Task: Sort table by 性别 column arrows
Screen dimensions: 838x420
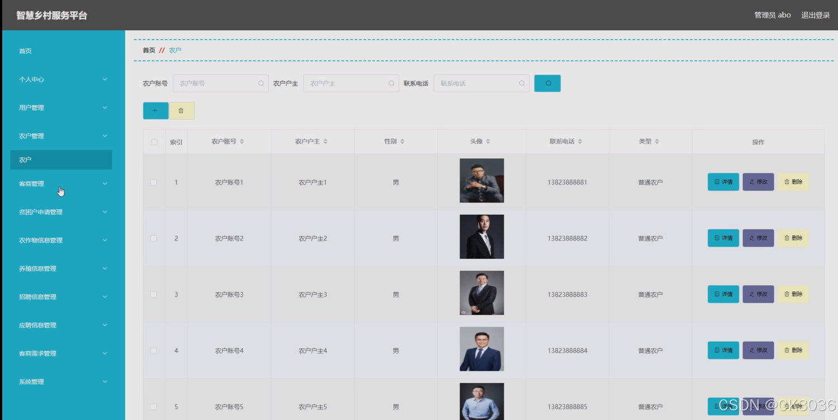Action: (x=402, y=141)
